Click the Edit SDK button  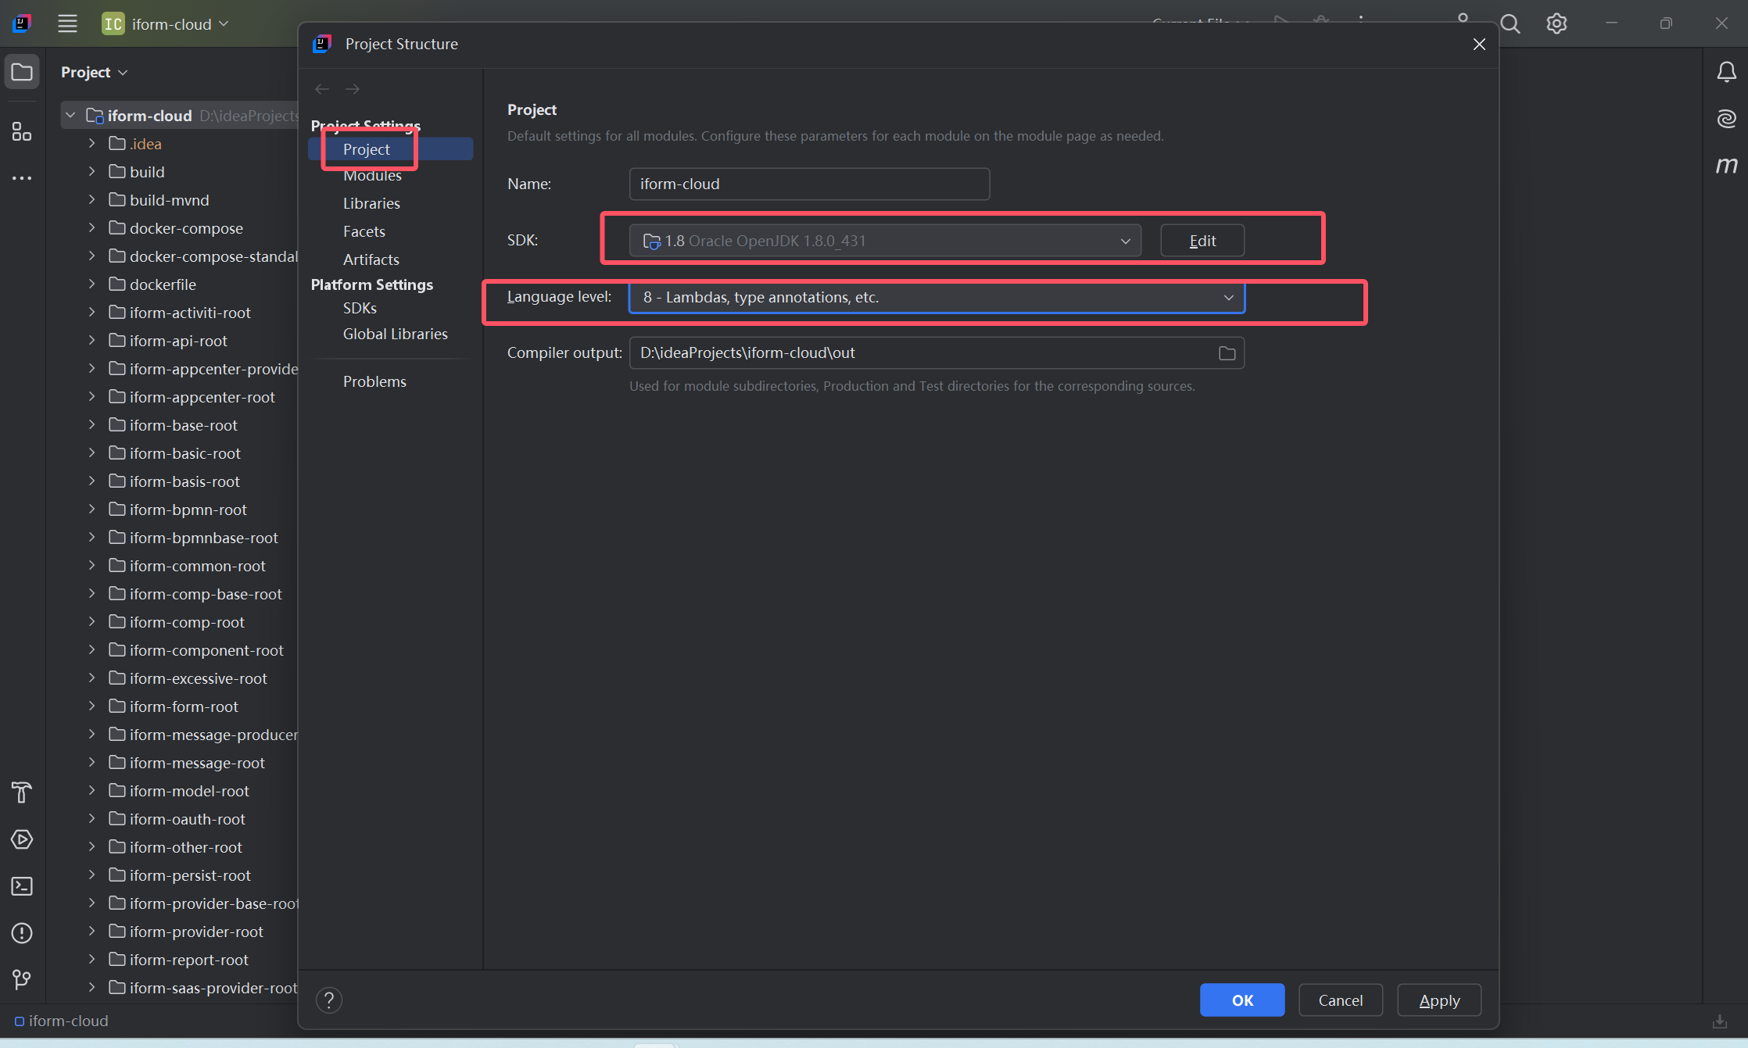[x=1202, y=241]
